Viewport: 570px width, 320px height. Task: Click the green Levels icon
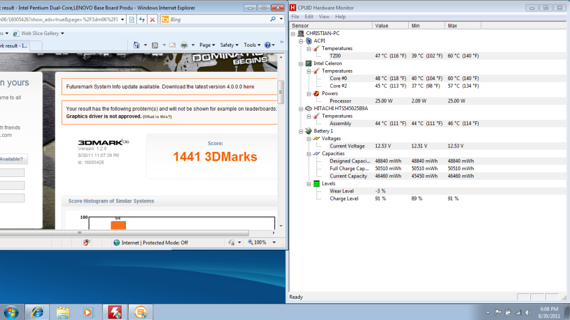coord(316,184)
